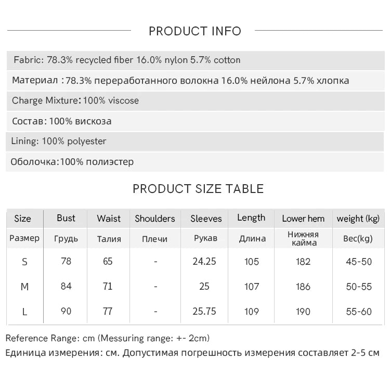Select the Lining 100% polyester row

pos(59,142)
